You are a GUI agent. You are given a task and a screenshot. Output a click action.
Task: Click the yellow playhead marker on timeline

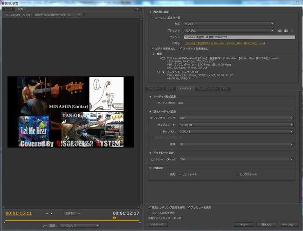tap(114, 218)
